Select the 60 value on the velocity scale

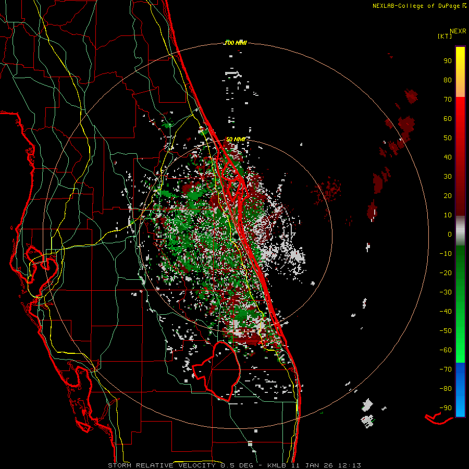tap(448, 119)
